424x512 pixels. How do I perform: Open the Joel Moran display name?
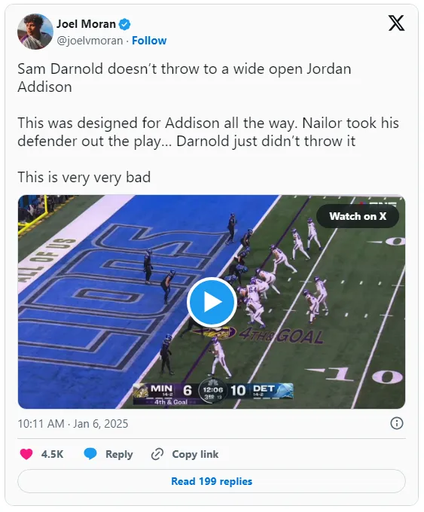(87, 24)
